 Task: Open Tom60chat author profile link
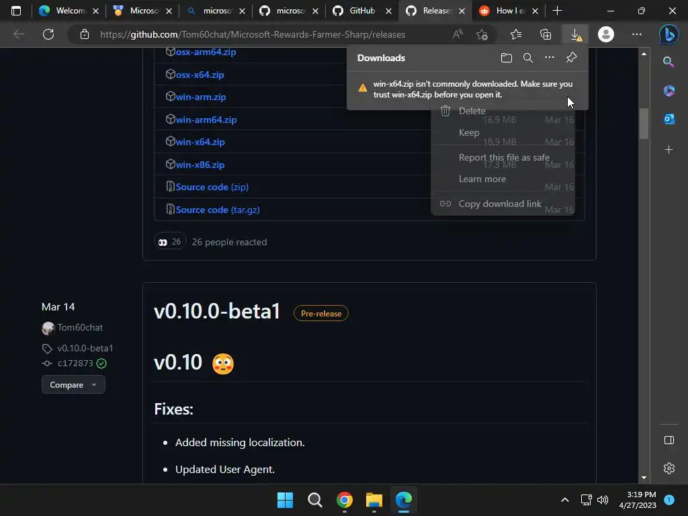[80, 327]
